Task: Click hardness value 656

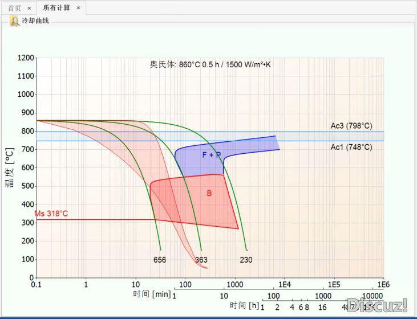Action: point(160,260)
